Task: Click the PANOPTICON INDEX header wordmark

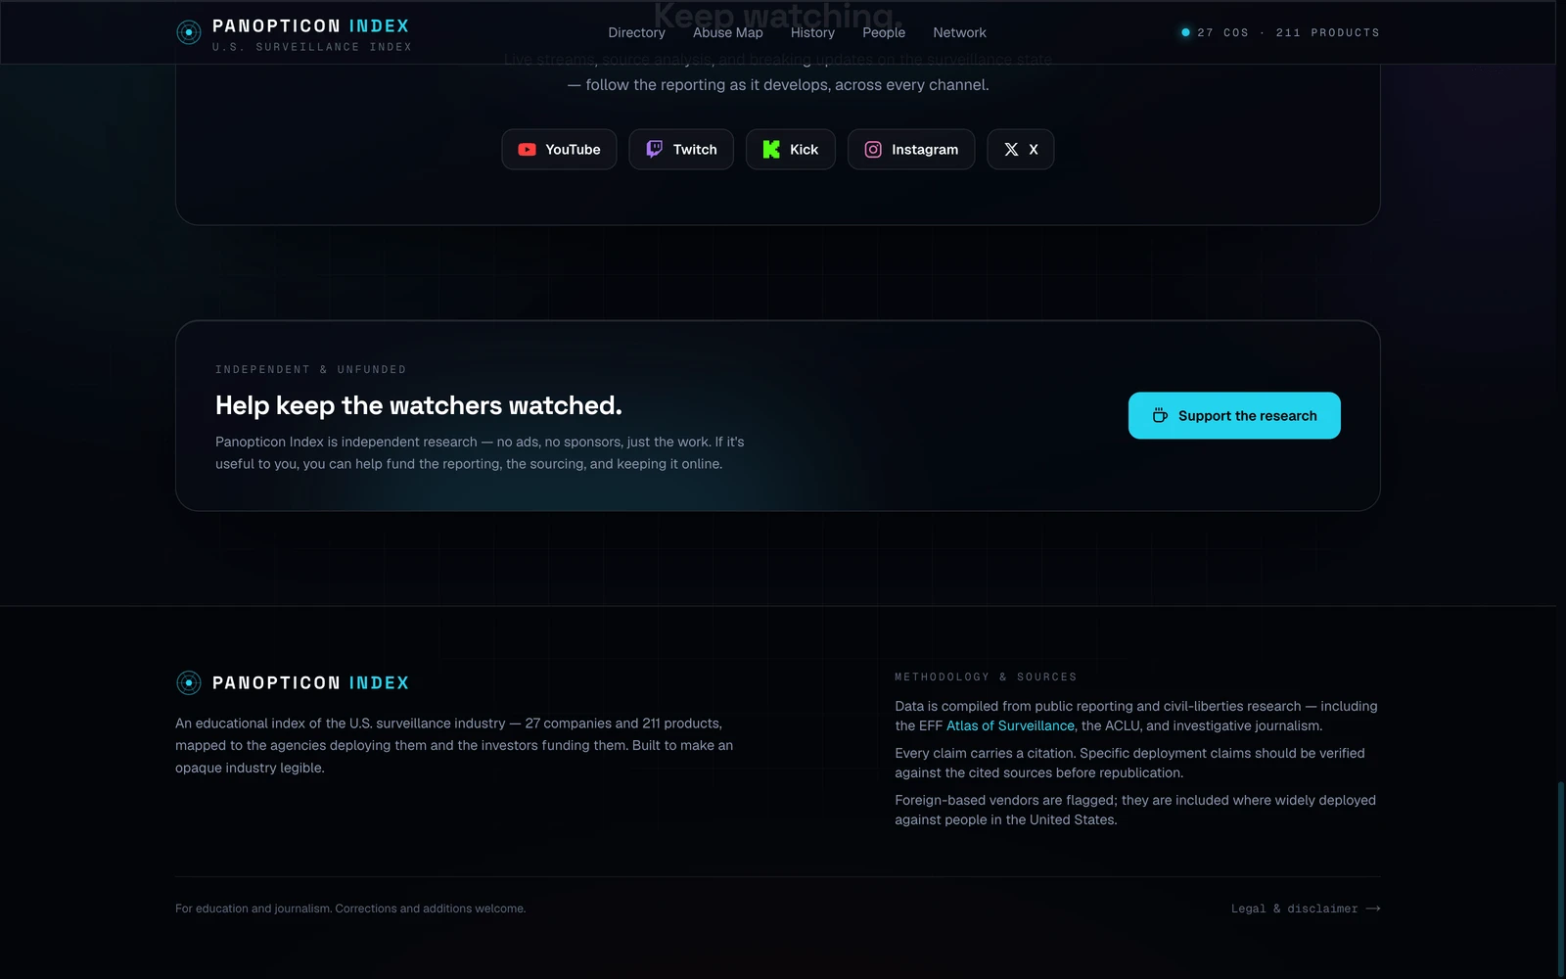Action: pos(310,26)
